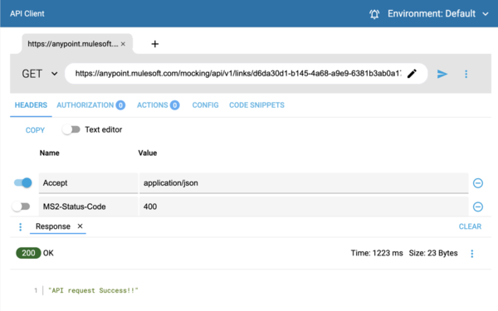Click the notifications bell icon

point(374,14)
